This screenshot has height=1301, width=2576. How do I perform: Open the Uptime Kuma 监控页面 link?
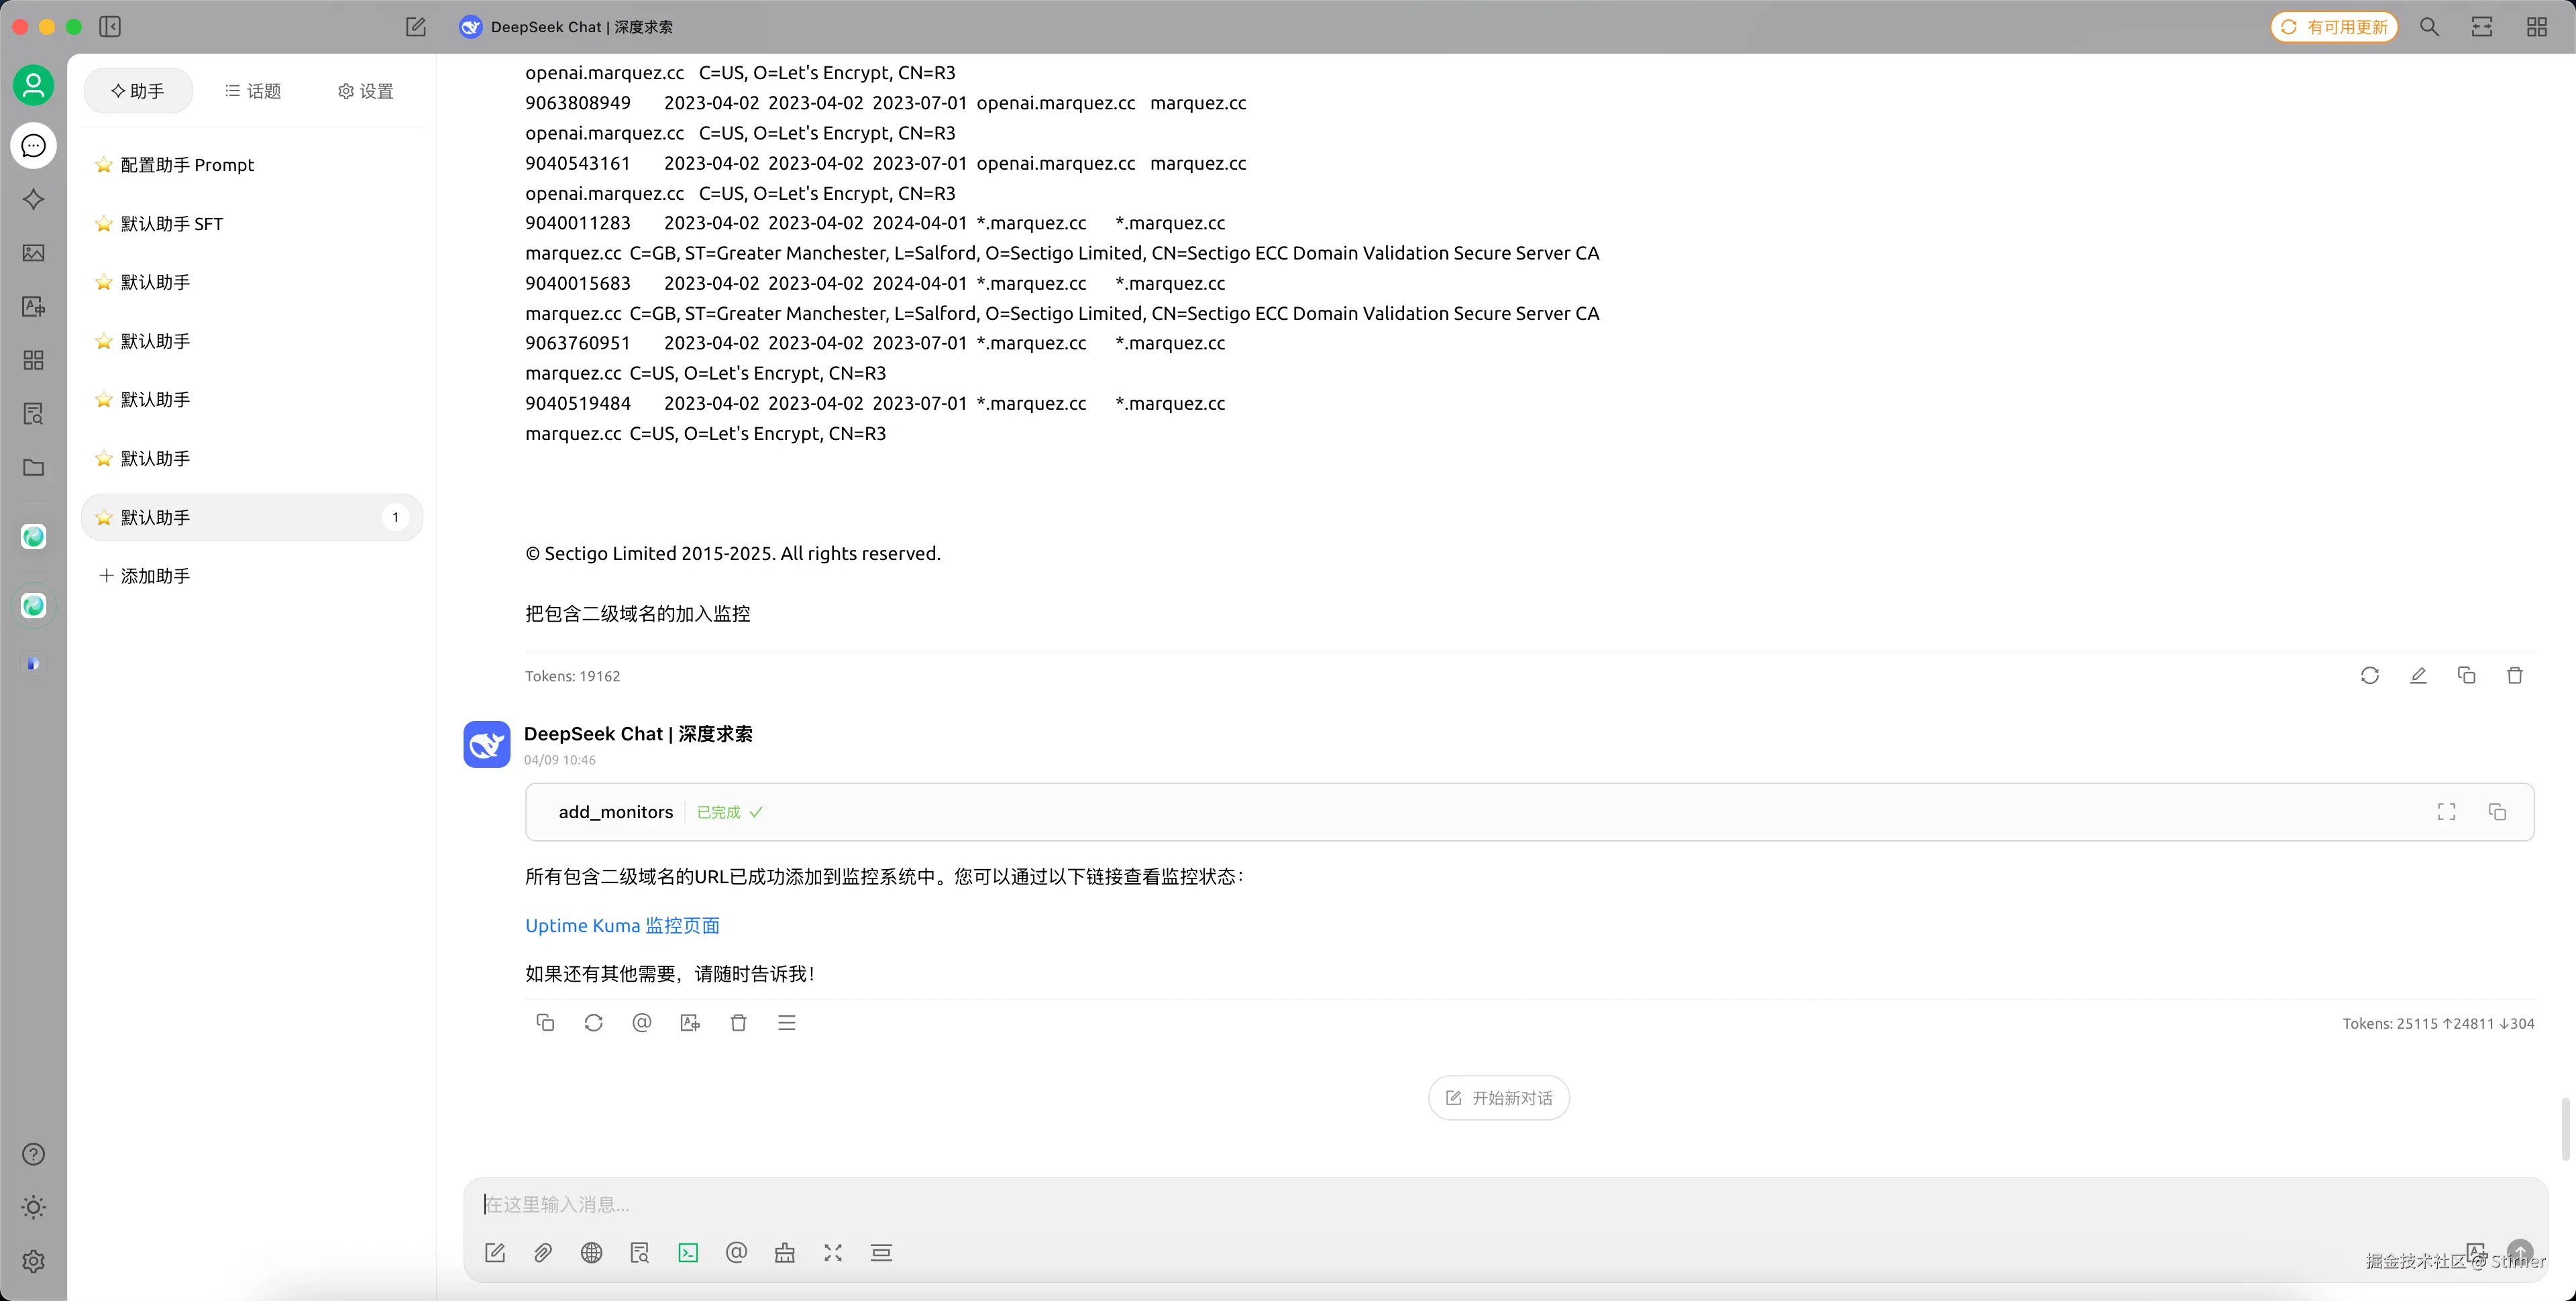(622, 925)
